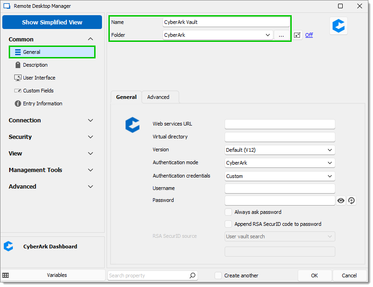The height and width of the screenshot is (287, 373).
Task: Select the General tab
Action: tap(126, 97)
